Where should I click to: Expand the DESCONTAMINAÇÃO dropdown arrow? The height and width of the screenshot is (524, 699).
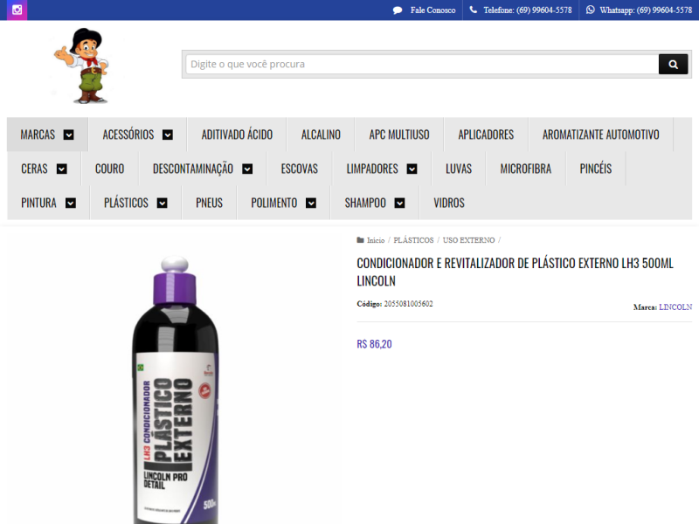tap(247, 169)
